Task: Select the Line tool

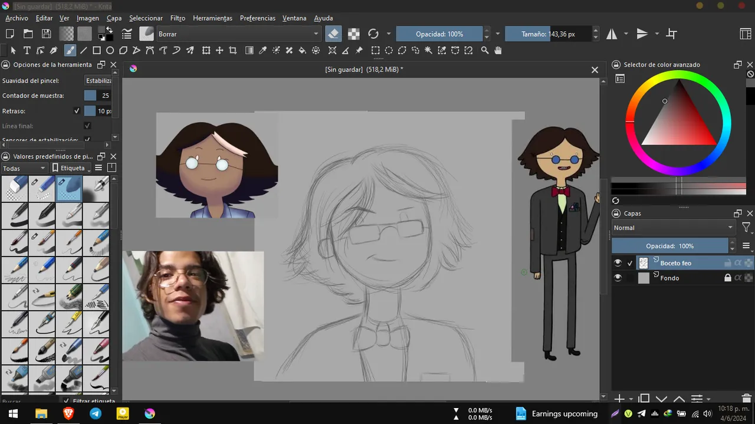Action: pos(84,51)
